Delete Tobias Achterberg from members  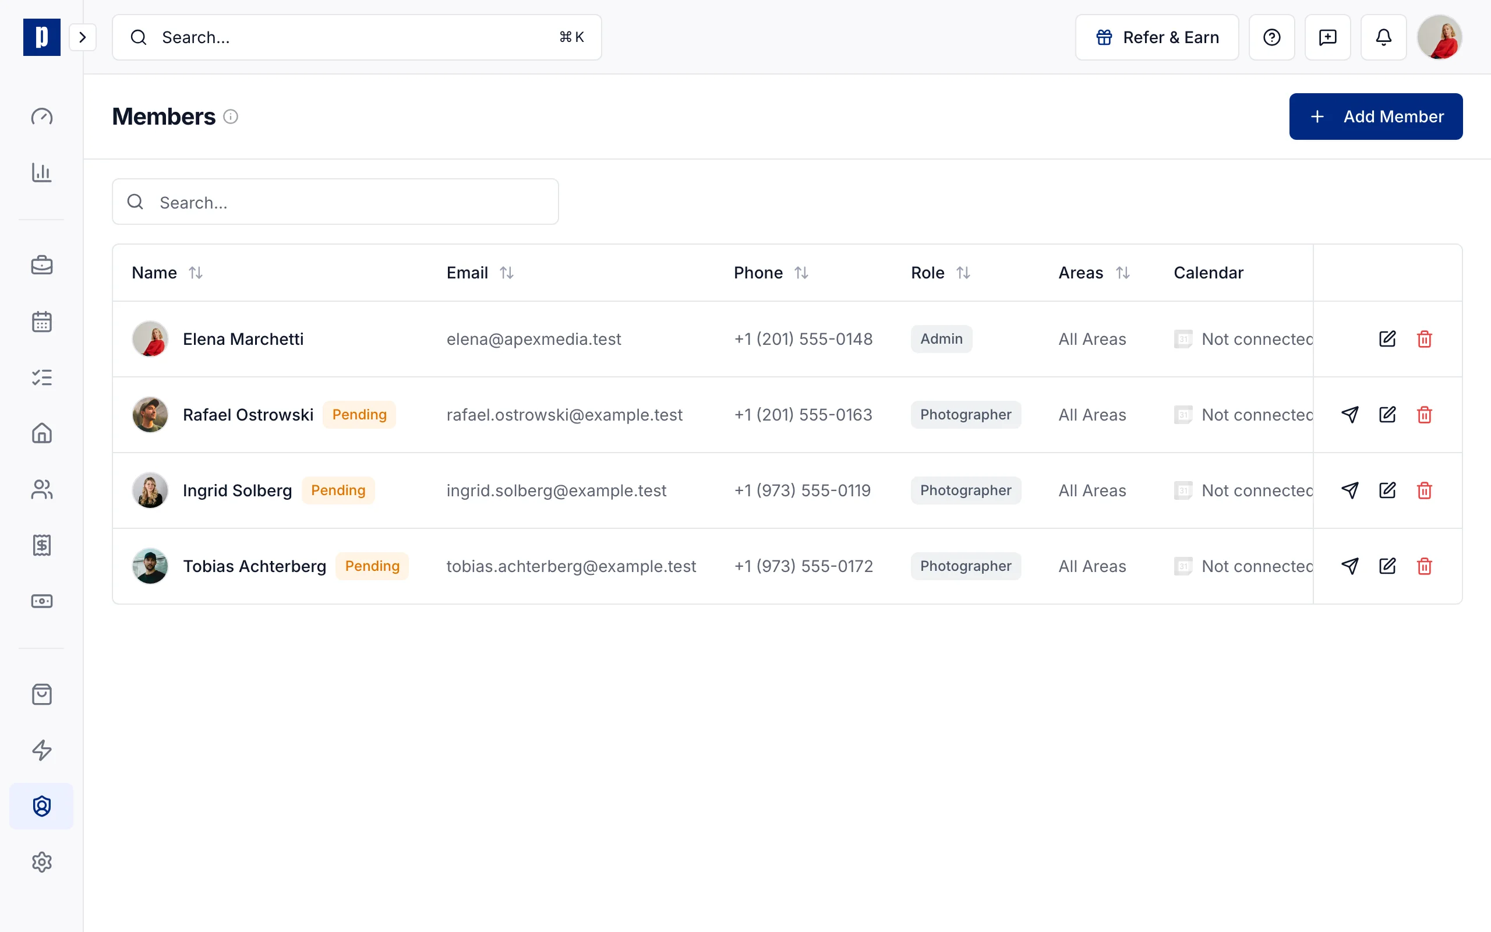point(1425,566)
